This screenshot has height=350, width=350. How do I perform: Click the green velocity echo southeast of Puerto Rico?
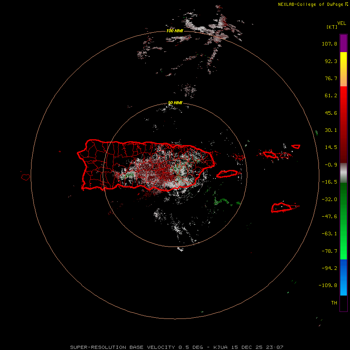(221, 201)
